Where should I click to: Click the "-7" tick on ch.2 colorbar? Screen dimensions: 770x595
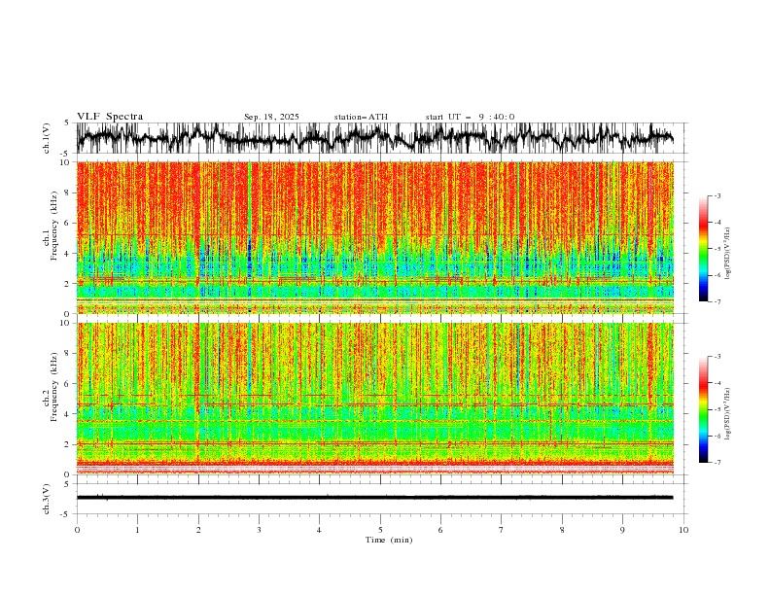[717, 463]
